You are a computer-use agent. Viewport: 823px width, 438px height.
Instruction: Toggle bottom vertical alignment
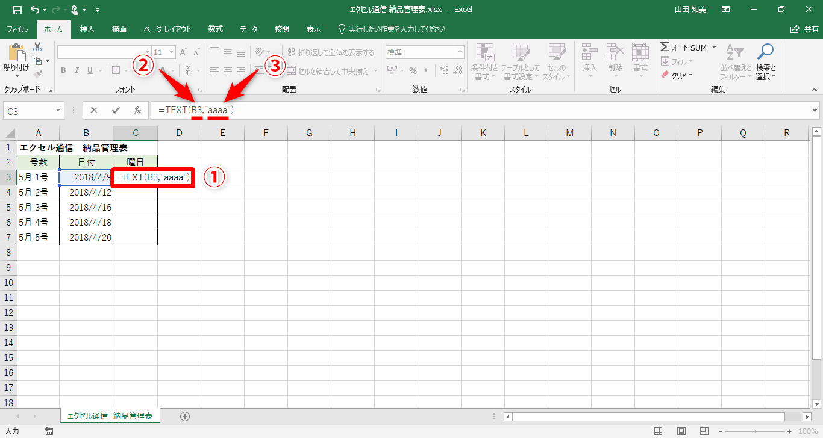click(240, 52)
